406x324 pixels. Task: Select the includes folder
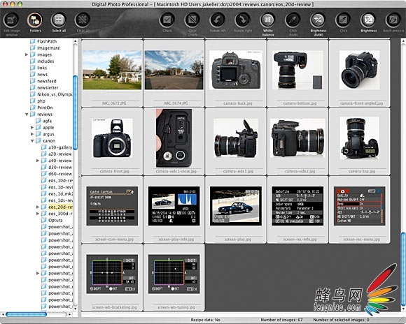tap(42, 61)
